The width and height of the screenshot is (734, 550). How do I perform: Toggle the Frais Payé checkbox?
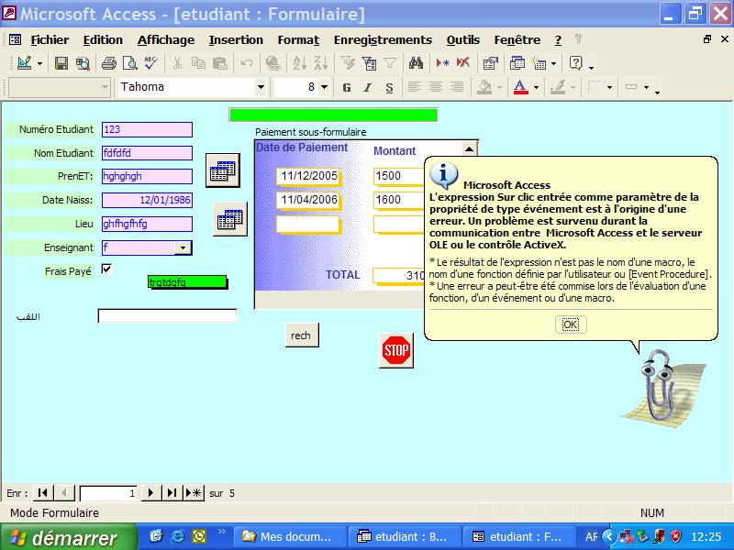tap(106, 269)
